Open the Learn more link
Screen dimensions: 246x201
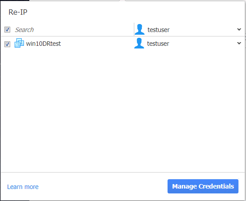click(23, 187)
